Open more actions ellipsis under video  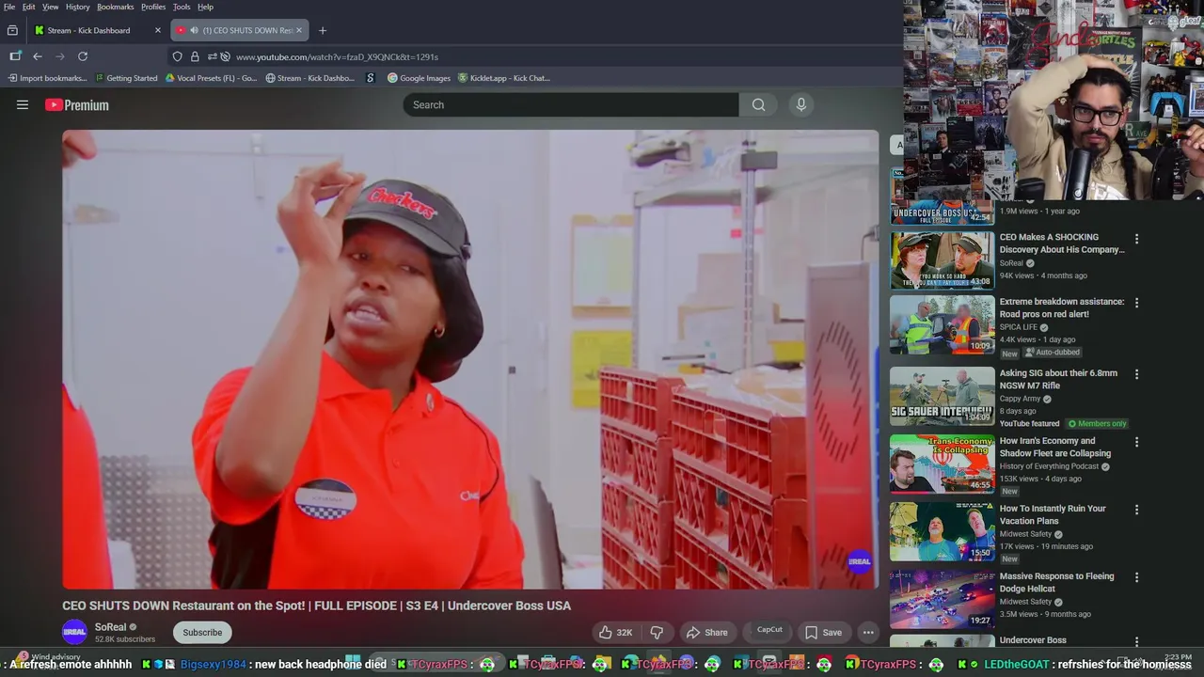tap(868, 633)
